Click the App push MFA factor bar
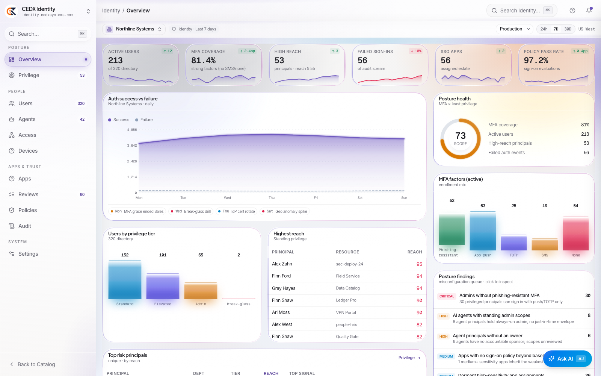The width and height of the screenshot is (601, 376). coord(483,230)
